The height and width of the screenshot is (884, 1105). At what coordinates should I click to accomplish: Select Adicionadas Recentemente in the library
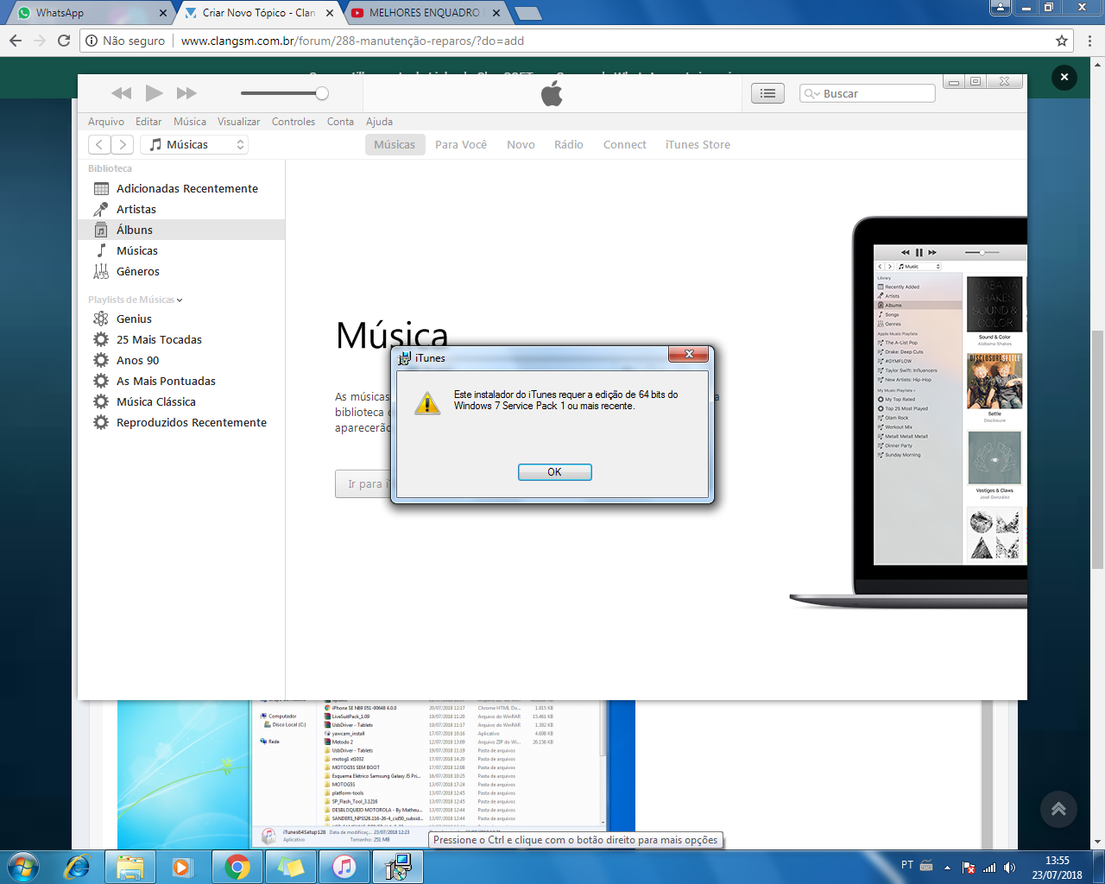click(181, 188)
